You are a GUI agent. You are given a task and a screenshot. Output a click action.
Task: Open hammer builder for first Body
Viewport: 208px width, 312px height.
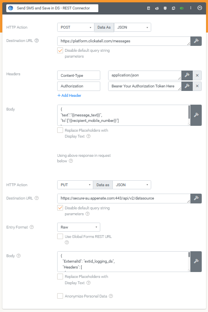pos(196,115)
